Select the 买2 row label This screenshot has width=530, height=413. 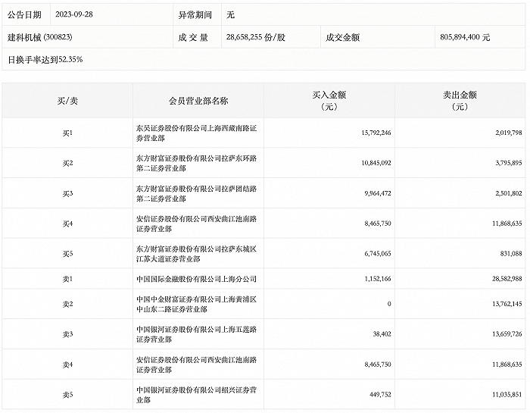[67, 163]
